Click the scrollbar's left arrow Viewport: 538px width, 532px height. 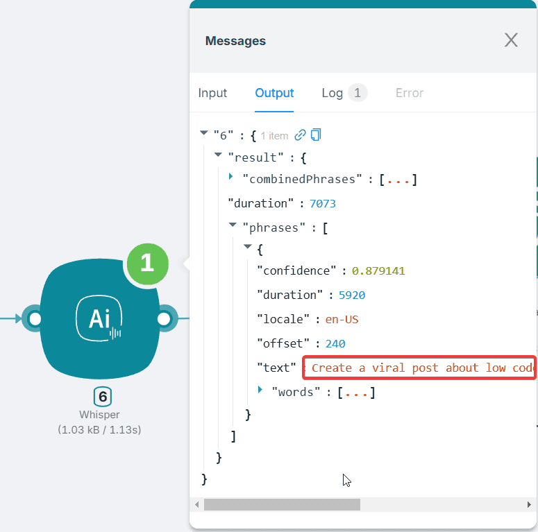click(196, 504)
